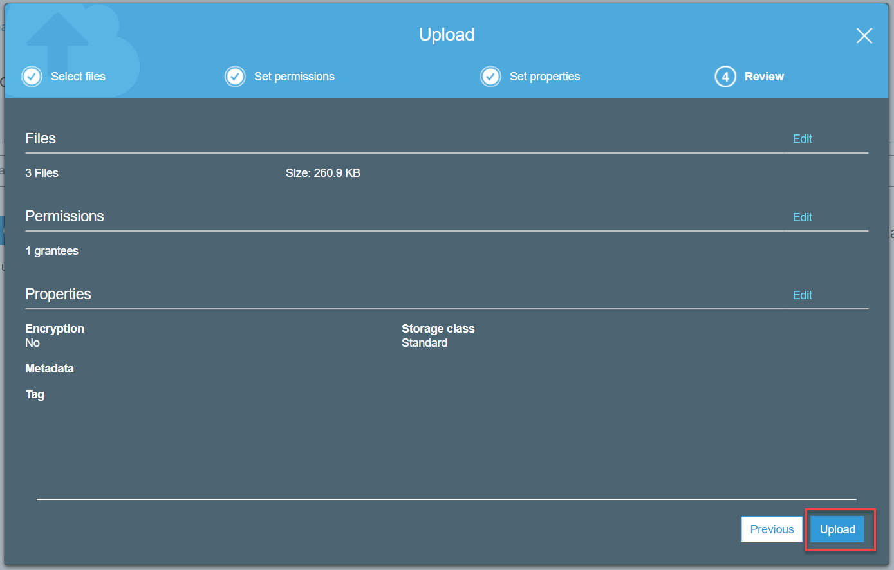Viewport: 894px width, 570px height.
Task: Start the upload with the Upload button
Action: coord(837,529)
